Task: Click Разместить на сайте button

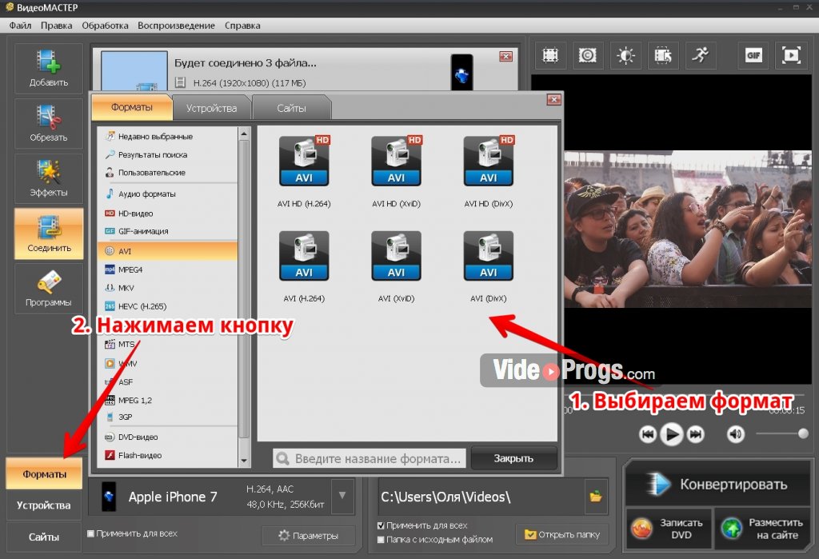Action: tap(761, 528)
